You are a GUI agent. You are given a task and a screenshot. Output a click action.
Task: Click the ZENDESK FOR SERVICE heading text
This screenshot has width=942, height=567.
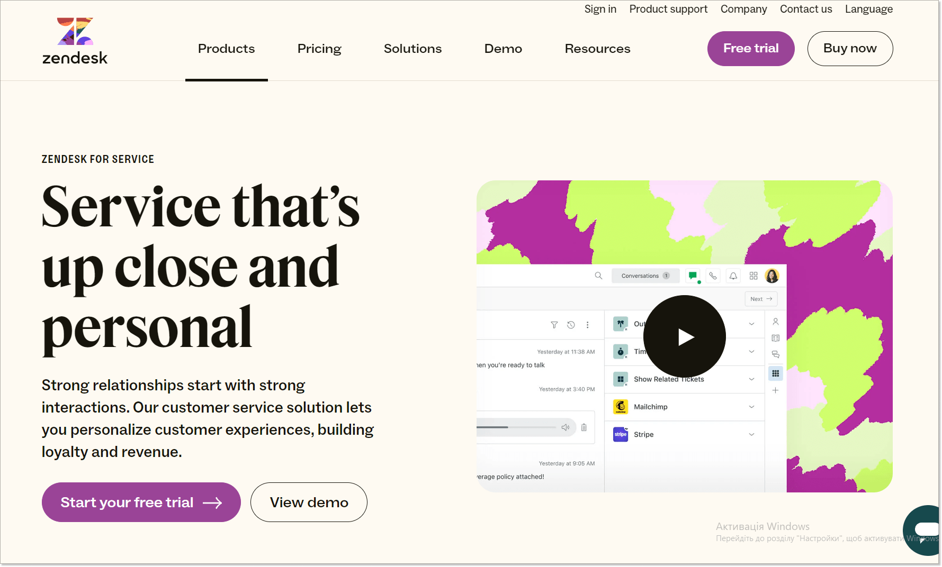coord(98,159)
